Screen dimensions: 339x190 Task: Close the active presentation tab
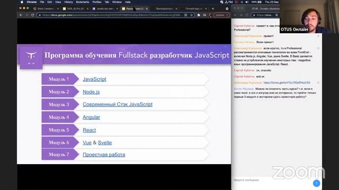point(147,8)
